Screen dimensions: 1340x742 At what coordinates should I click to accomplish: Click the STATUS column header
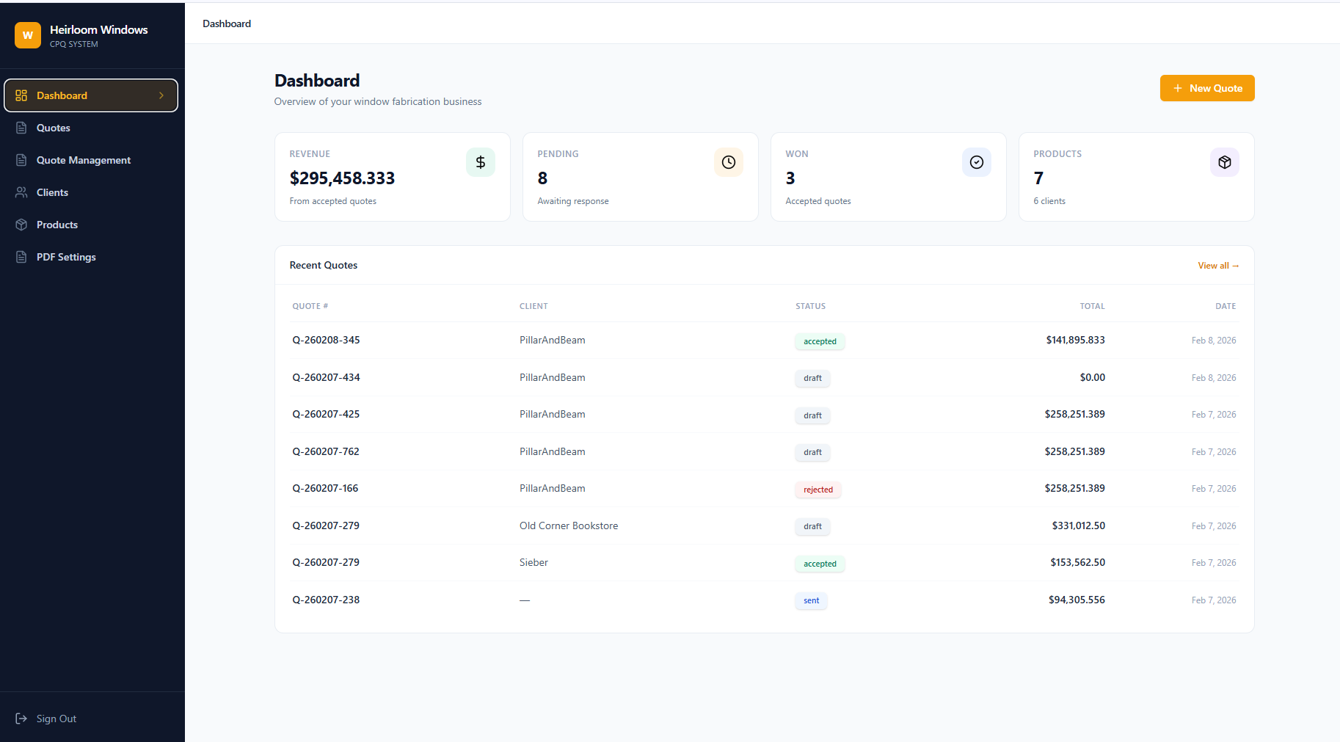[810, 306]
